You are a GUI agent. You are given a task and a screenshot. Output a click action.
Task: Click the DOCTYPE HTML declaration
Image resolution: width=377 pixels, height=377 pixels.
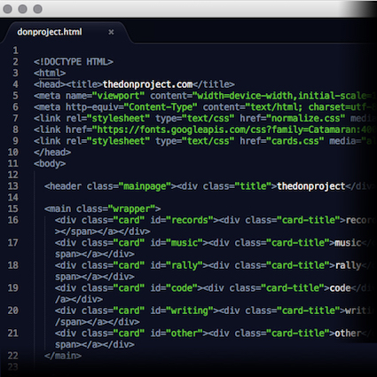[x=74, y=62]
